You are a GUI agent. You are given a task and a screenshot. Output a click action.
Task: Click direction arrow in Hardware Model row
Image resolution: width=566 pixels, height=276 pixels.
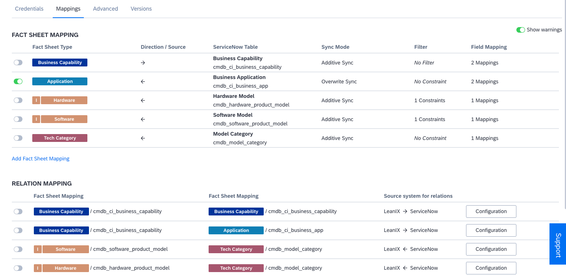click(x=143, y=101)
